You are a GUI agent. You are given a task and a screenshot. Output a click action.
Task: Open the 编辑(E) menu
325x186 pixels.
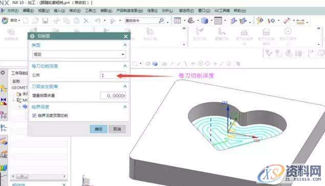click(28, 11)
